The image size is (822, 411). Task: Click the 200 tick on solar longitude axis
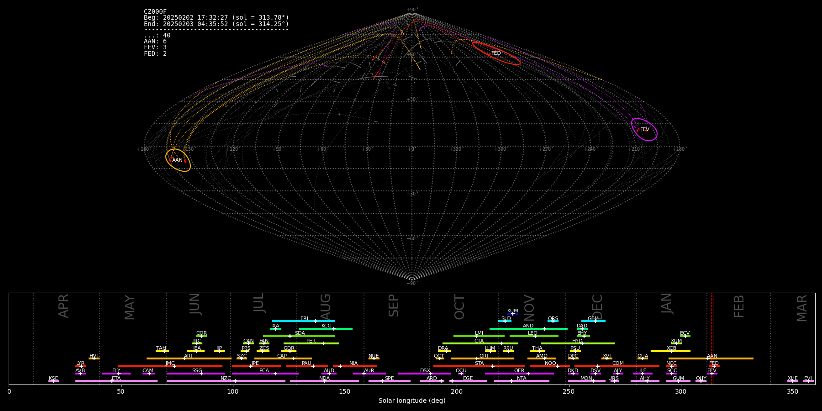click(x=457, y=391)
